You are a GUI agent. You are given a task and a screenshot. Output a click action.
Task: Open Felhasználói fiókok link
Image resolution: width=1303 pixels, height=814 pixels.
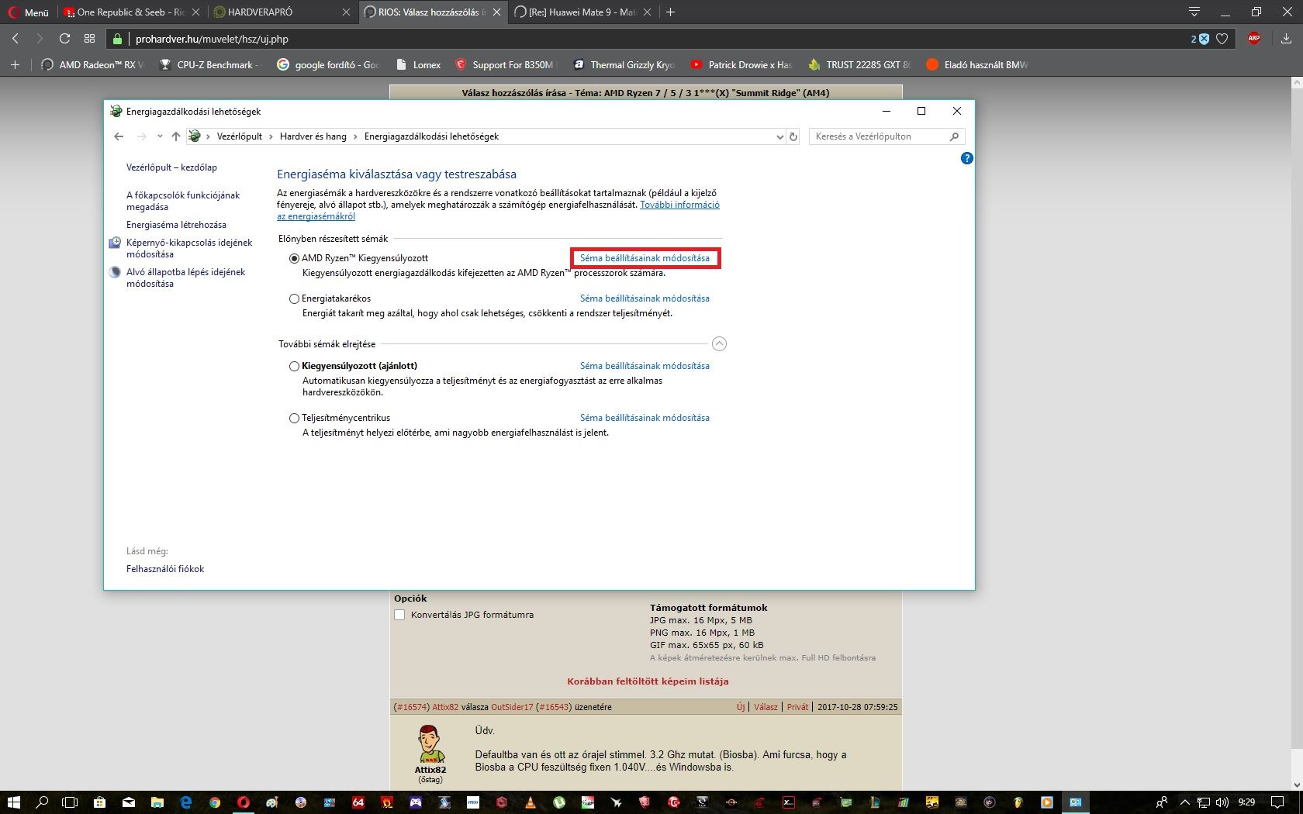(165, 569)
